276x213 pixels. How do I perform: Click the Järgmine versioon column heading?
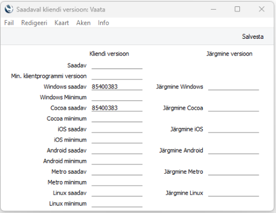tap(229, 54)
